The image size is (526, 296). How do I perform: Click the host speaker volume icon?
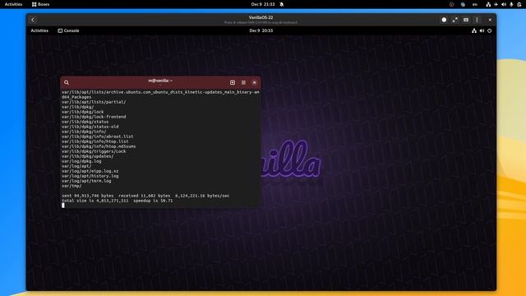tap(504, 4)
